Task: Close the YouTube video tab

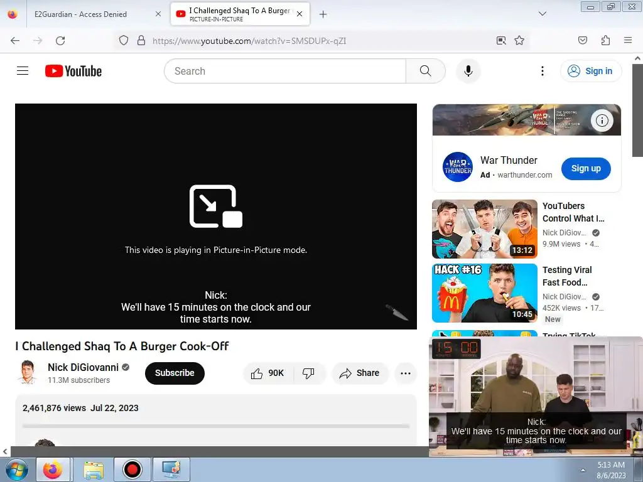Action: click(300, 14)
